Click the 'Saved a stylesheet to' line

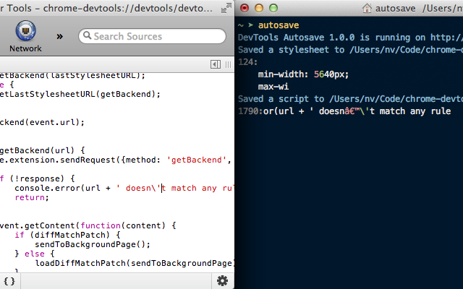tap(350, 50)
